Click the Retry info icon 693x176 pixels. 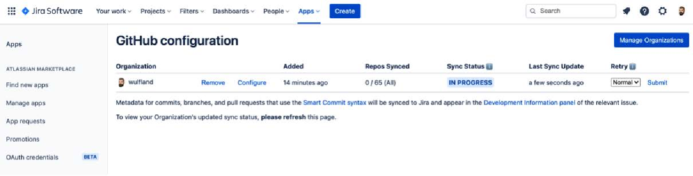click(x=632, y=66)
